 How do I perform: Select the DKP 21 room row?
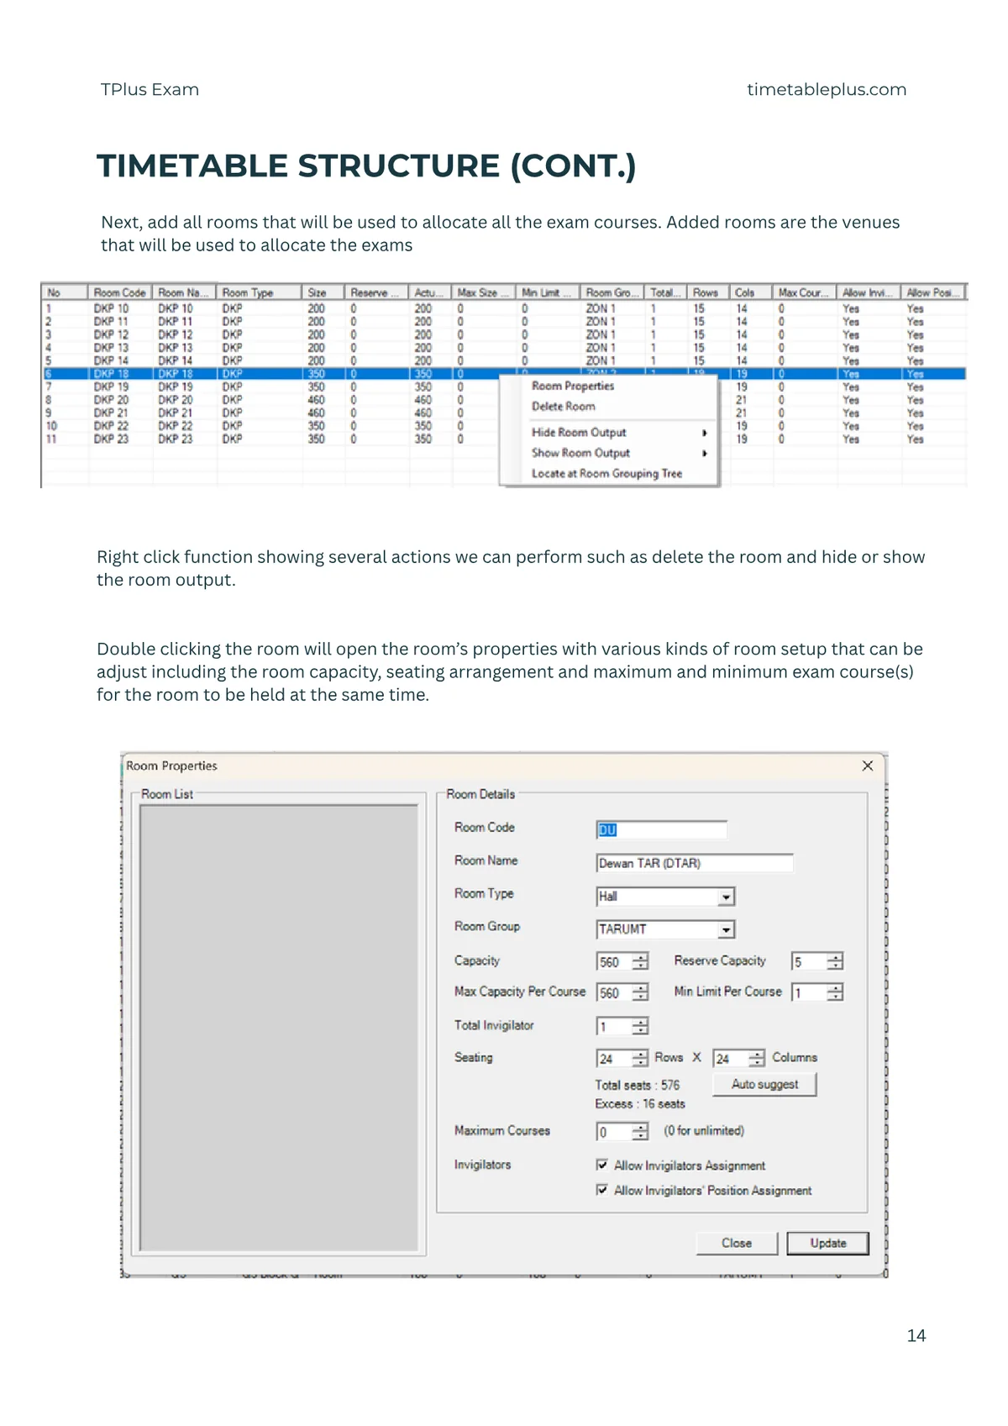click(504, 413)
